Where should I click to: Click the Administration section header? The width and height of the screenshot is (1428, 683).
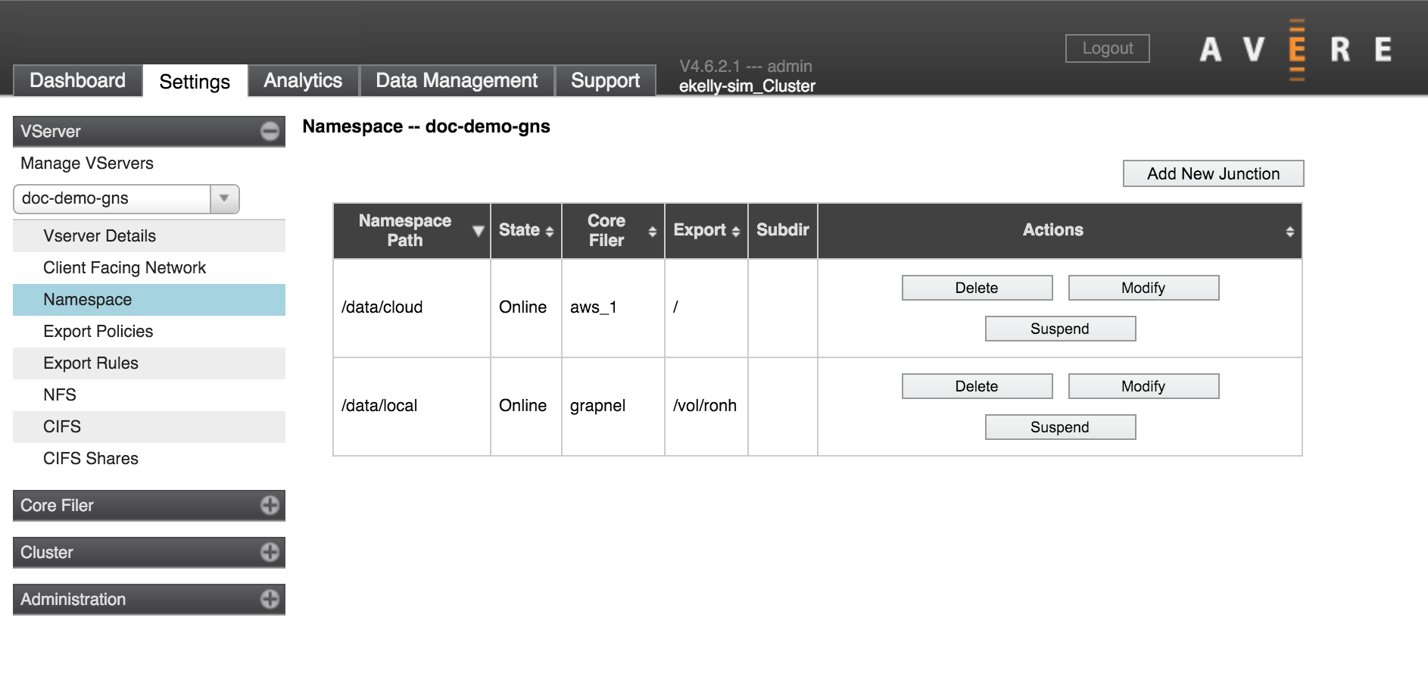tap(149, 599)
